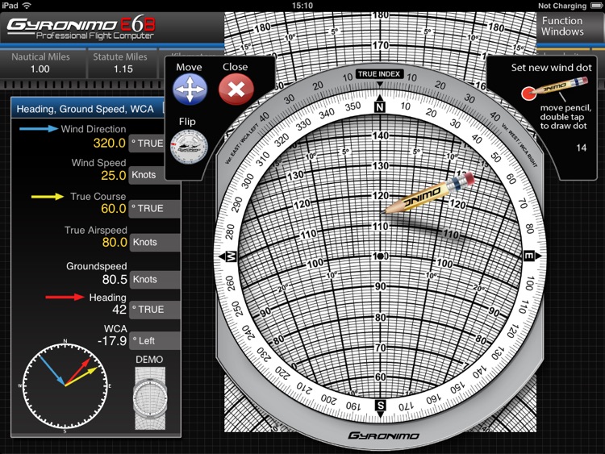Tap the red Heading arrow
The image size is (605, 454).
coord(65,298)
